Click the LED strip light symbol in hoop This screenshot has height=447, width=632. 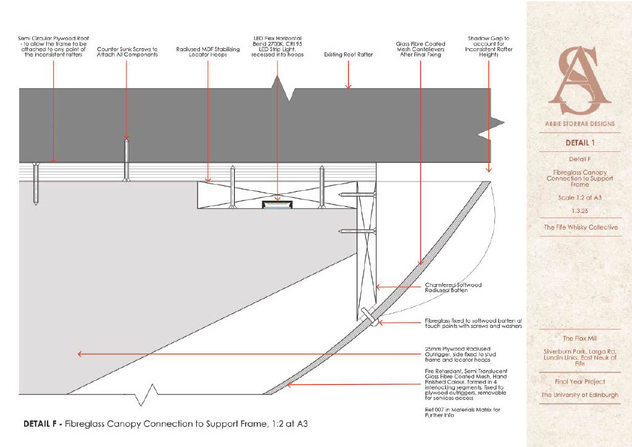click(x=277, y=205)
